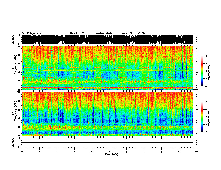Click "-3" label on ch.2 color scale

[206, 102]
